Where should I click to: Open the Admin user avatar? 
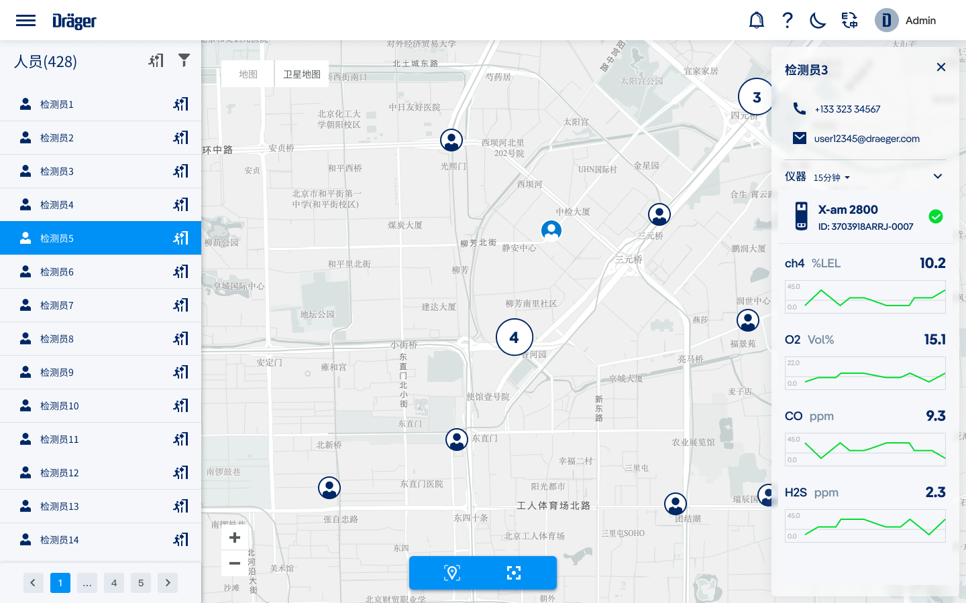886,20
